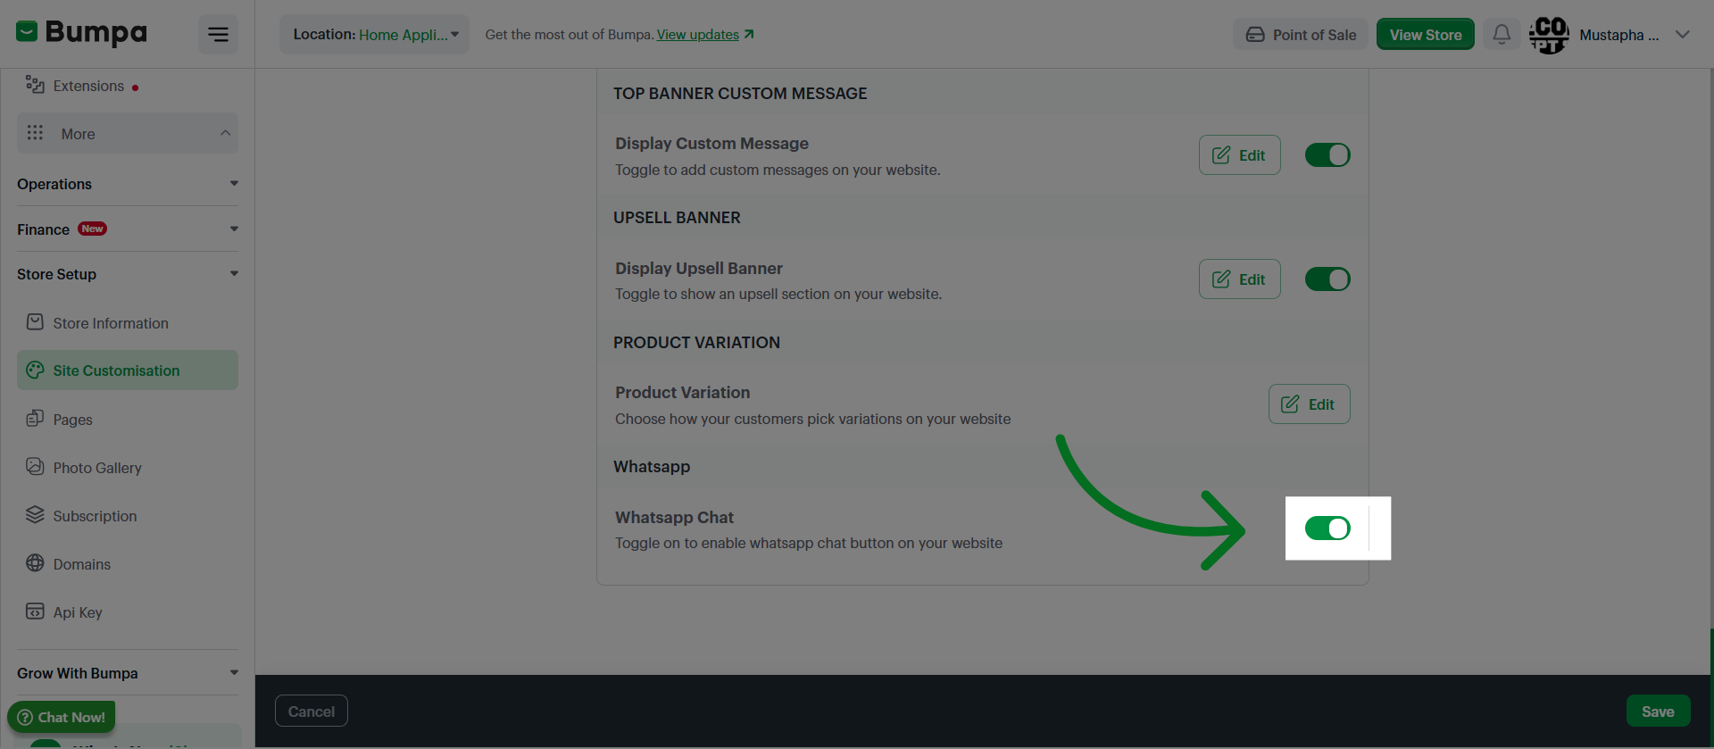1714x749 pixels.
Task: Expand the Grow With Bumpa section
Action: click(x=128, y=673)
